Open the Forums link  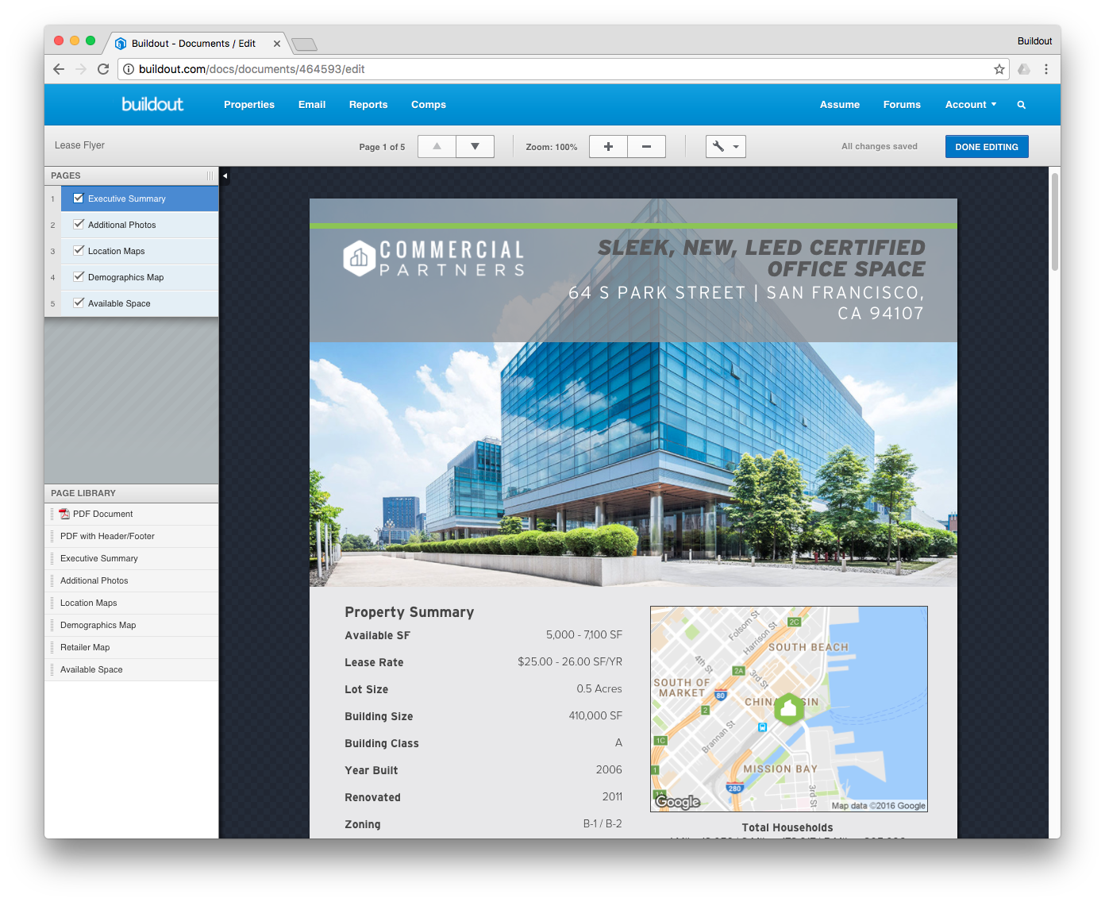click(902, 105)
